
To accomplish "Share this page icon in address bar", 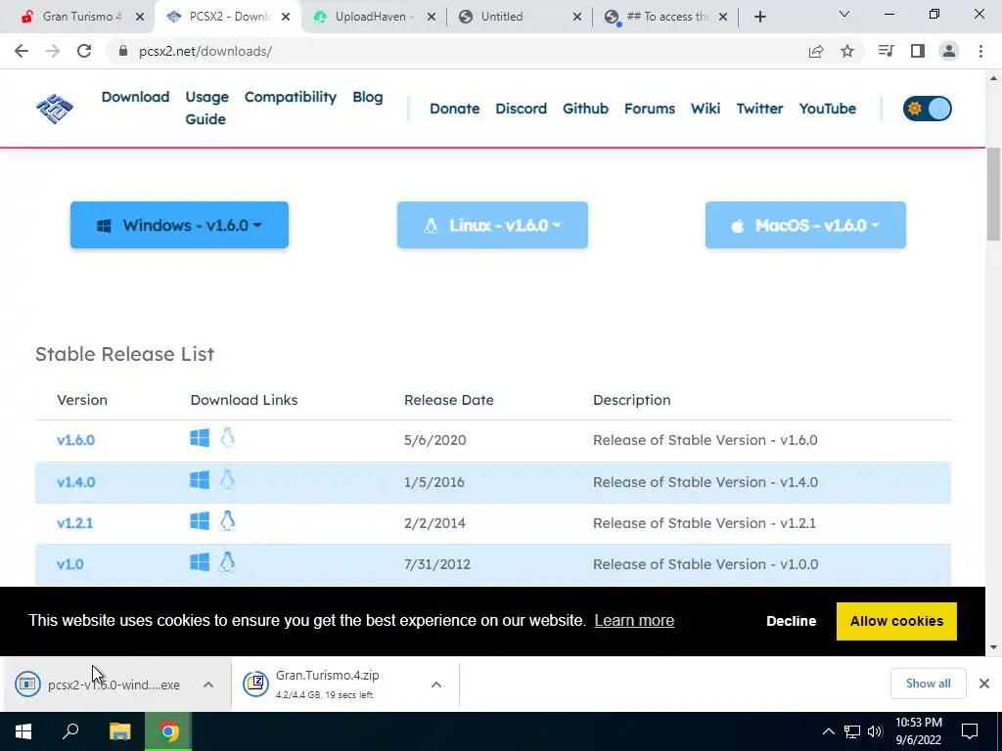I will pos(816,51).
